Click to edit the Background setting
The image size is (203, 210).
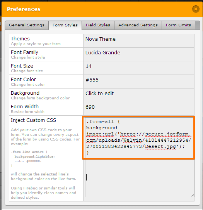coord(139,95)
